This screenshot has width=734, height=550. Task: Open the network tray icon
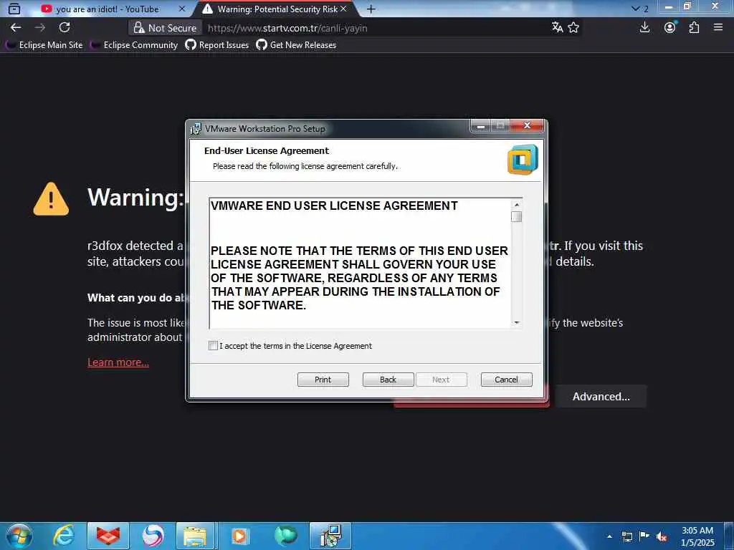pyautogui.click(x=626, y=536)
